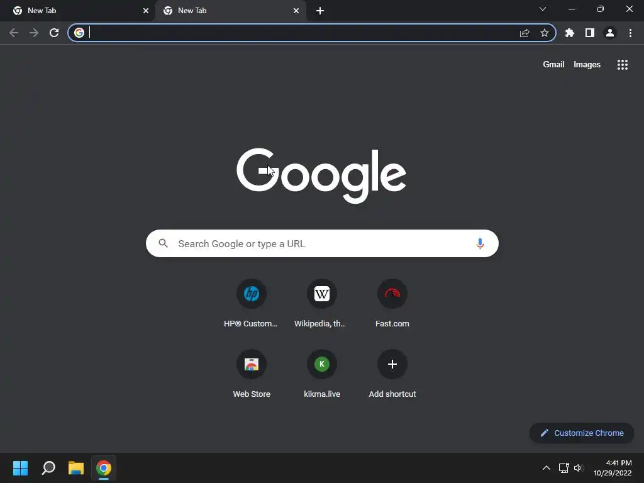Click the forward navigation arrow
644x483 pixels.
click(34, 33)
